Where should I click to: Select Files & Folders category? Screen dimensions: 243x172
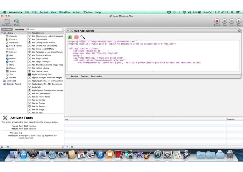16,46
